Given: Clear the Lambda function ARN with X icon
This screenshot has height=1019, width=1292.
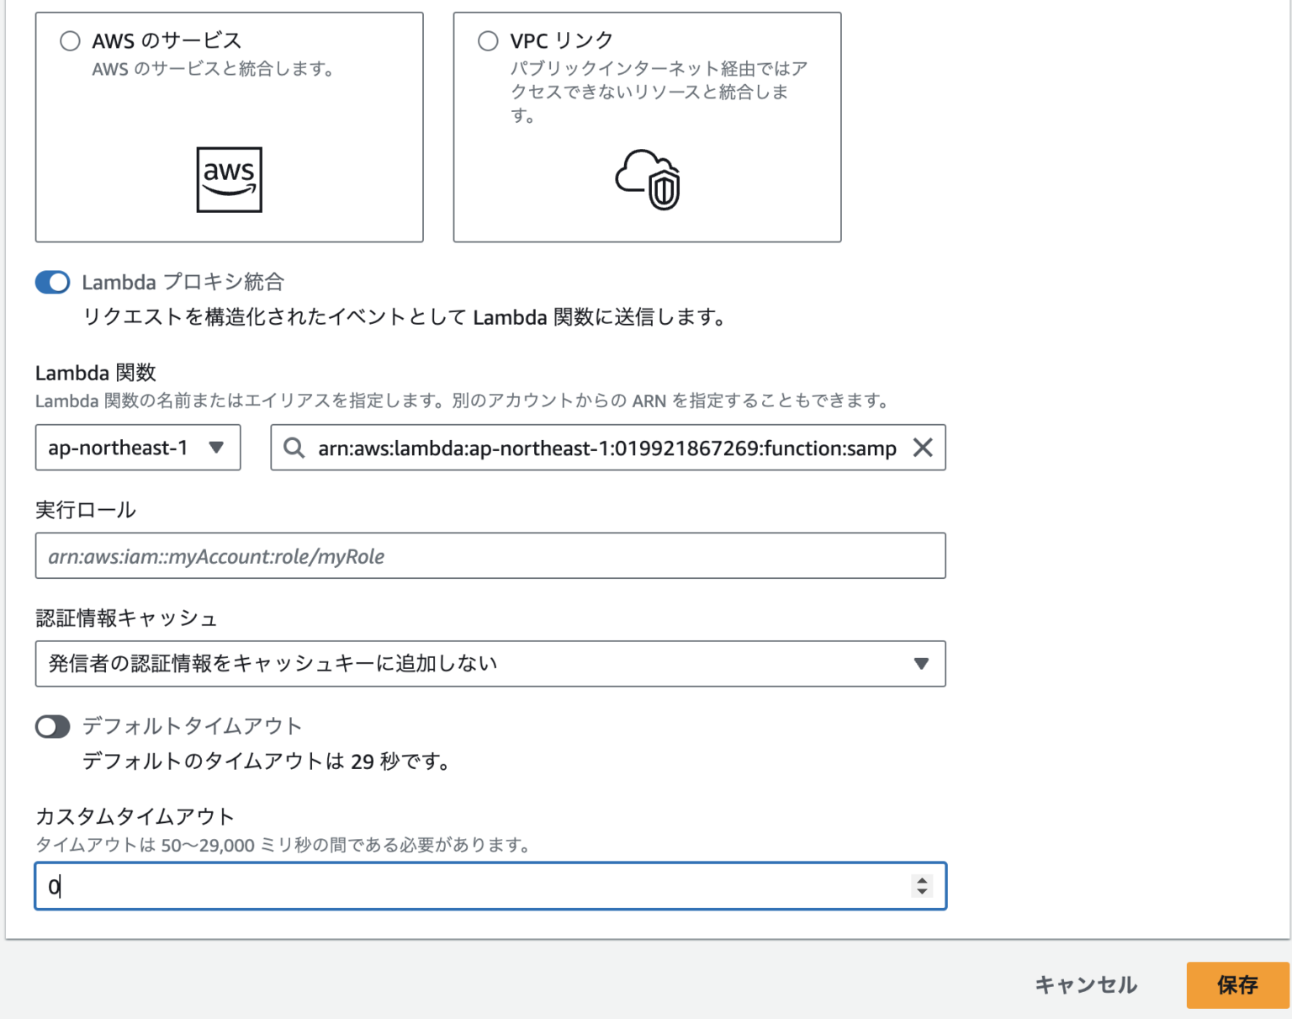Looking at the screenshot, I should click(923, 448).
